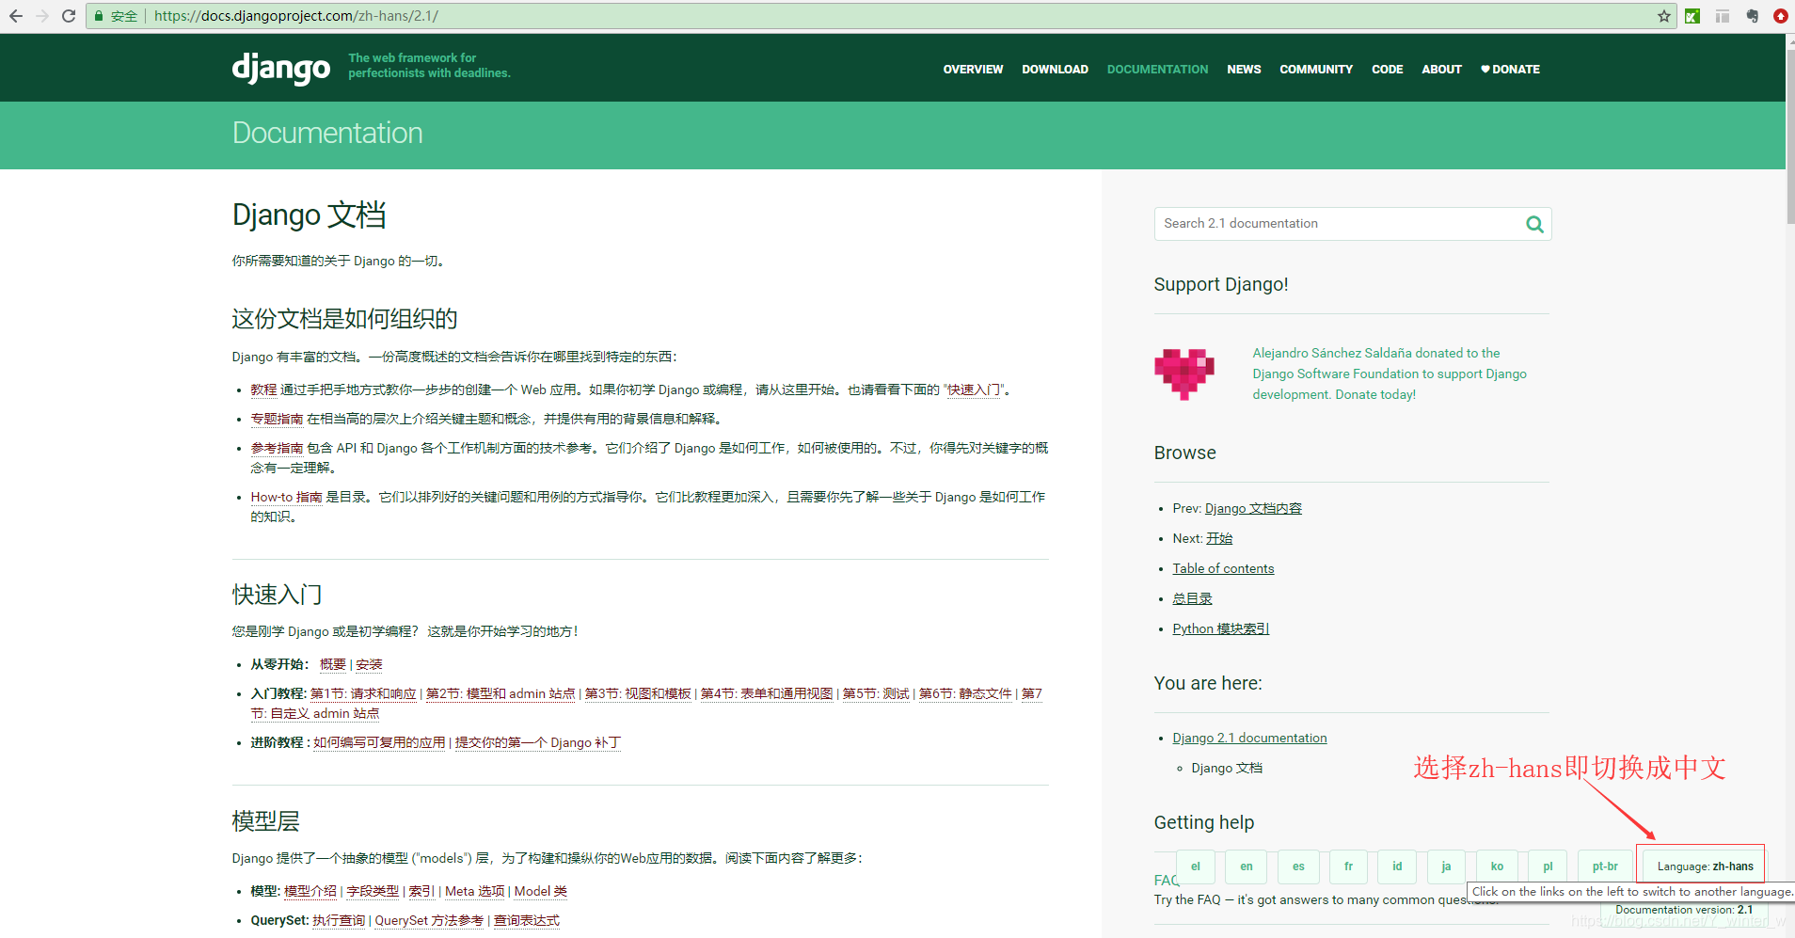
Task: Reload the page with refresh icon
Action: (69, 16)
